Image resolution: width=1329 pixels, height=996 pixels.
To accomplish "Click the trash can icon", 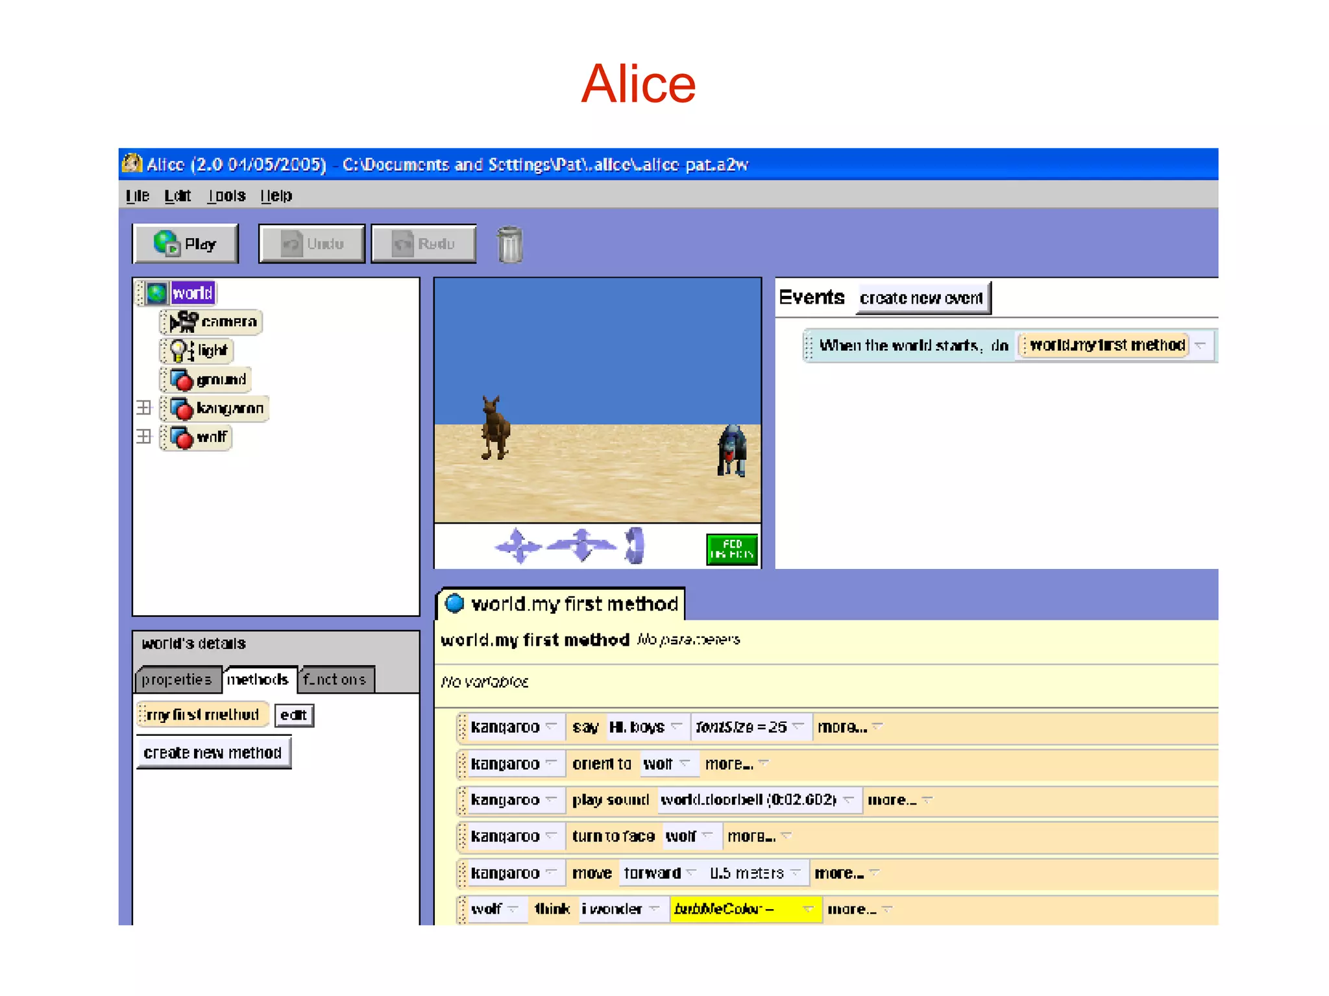I will tap(510, 245).
